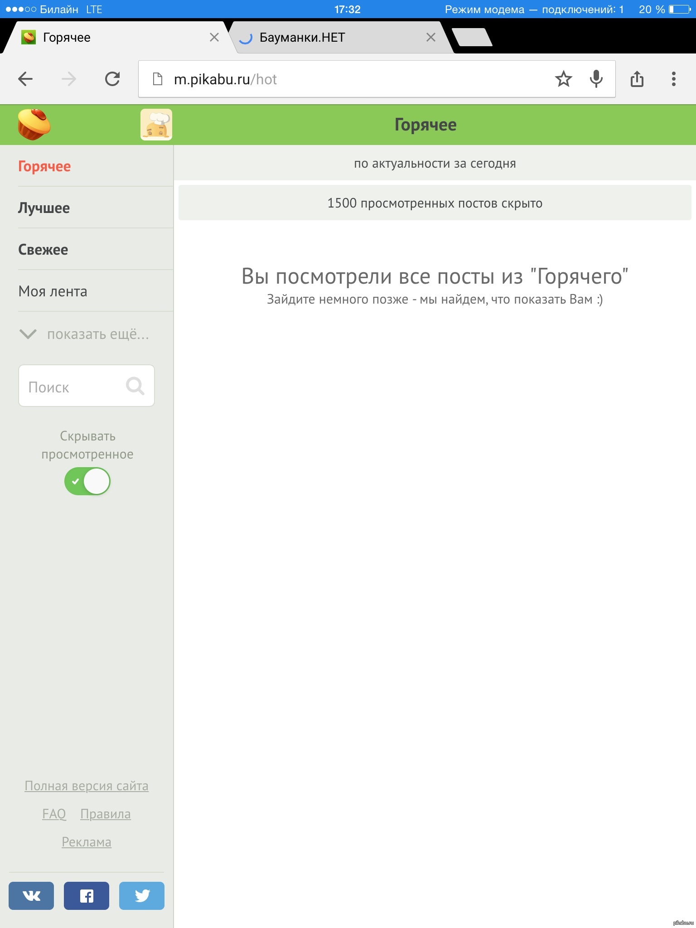Start voice search via microphone icon
The image size is (696, 928).
click(596, 79)
